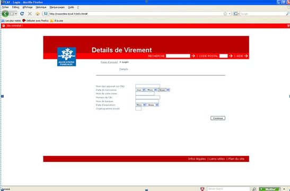The height and width of the screenshot is (191, 290).
Task: Click the Allocations Familiales logo
Action: (67, 57)
